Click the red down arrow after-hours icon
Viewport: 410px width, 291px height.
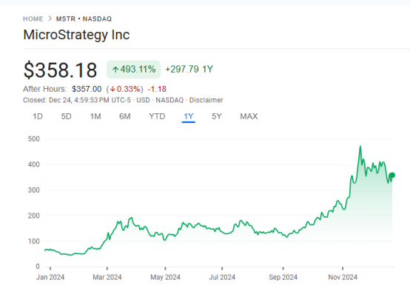[x=112, y=90]
